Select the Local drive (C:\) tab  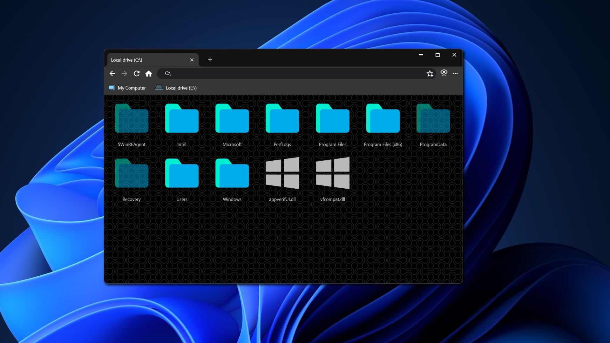(143, 60)
